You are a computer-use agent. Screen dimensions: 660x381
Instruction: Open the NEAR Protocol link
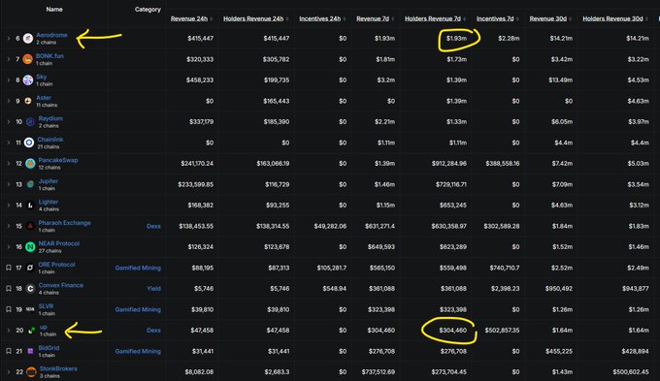coord(59,243)
